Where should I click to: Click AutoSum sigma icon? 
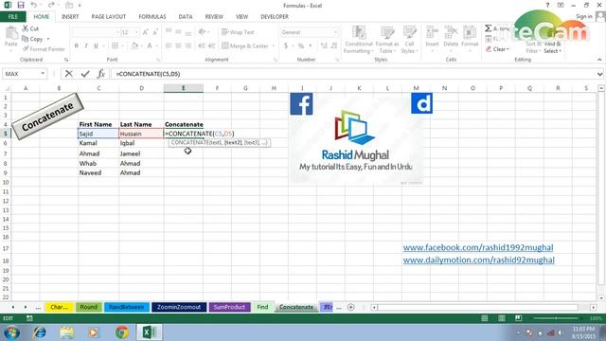click(x=489, y=28)
